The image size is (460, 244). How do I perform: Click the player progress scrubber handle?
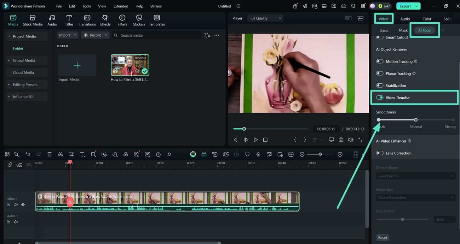coord(244,129)
